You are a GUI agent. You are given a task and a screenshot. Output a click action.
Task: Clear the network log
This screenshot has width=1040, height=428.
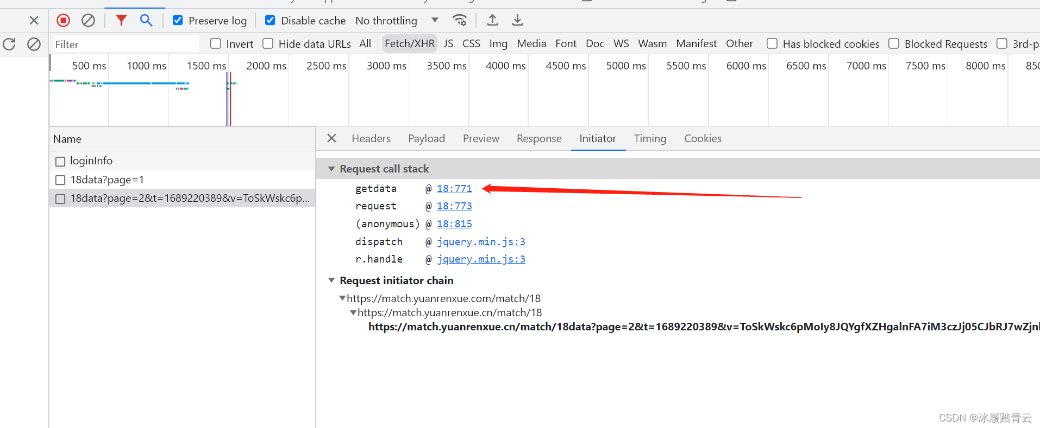point(88,21)
